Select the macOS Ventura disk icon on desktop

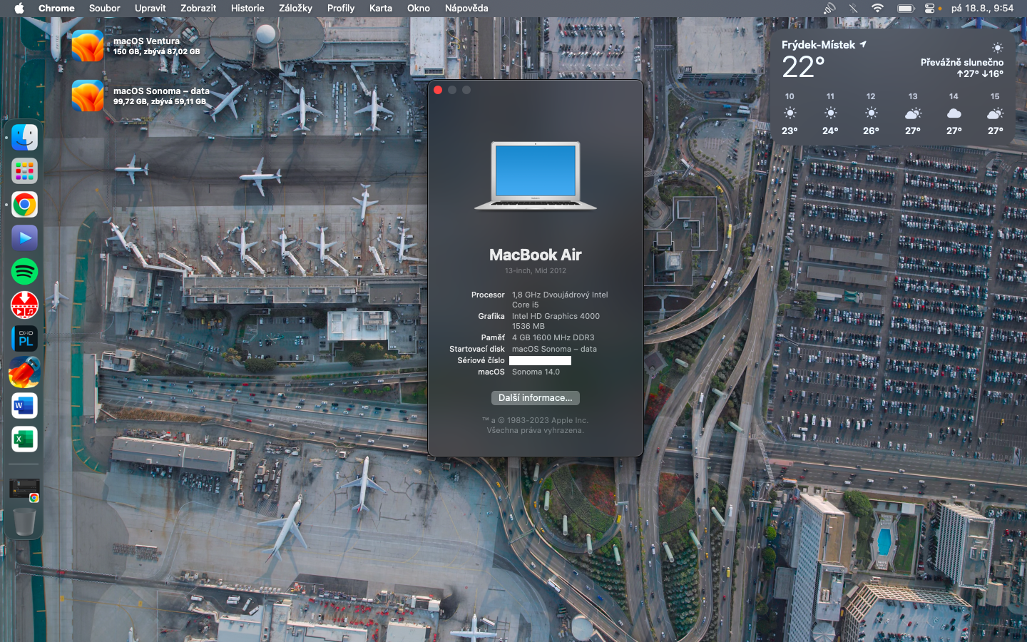tap(88, 46)
